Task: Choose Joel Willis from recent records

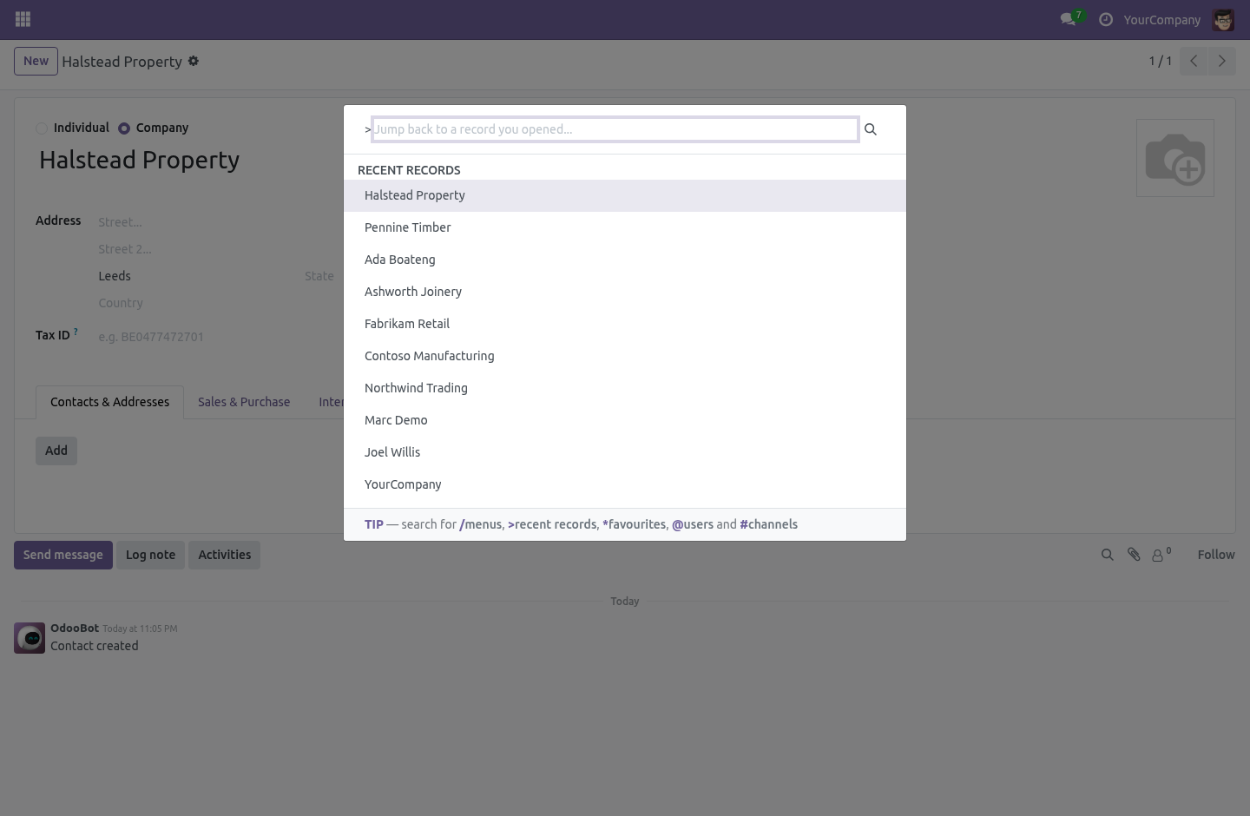Action: click(625, 452)
